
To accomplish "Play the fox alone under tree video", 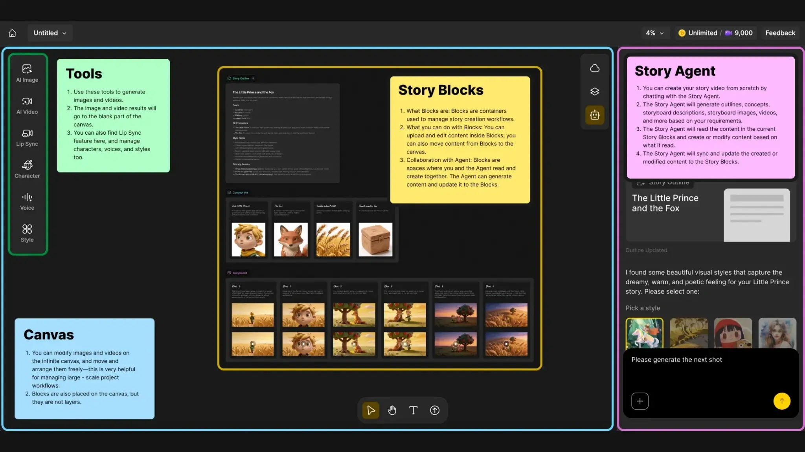I will (354, 344).
